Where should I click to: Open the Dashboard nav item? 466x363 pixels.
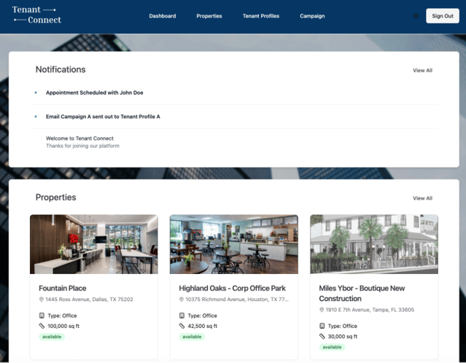click(163, 16)
